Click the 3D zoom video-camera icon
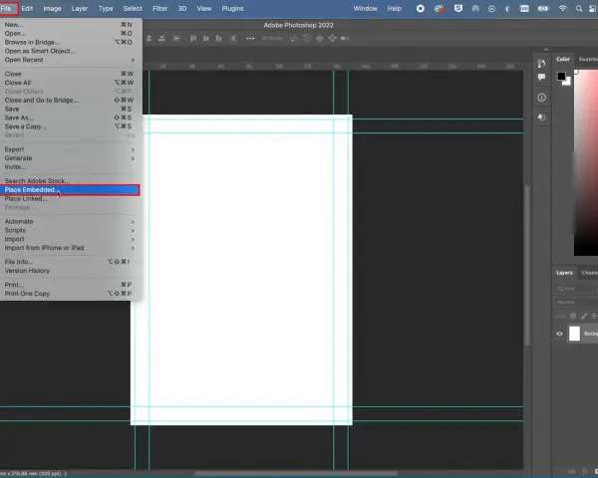 [x=345, y=38]
